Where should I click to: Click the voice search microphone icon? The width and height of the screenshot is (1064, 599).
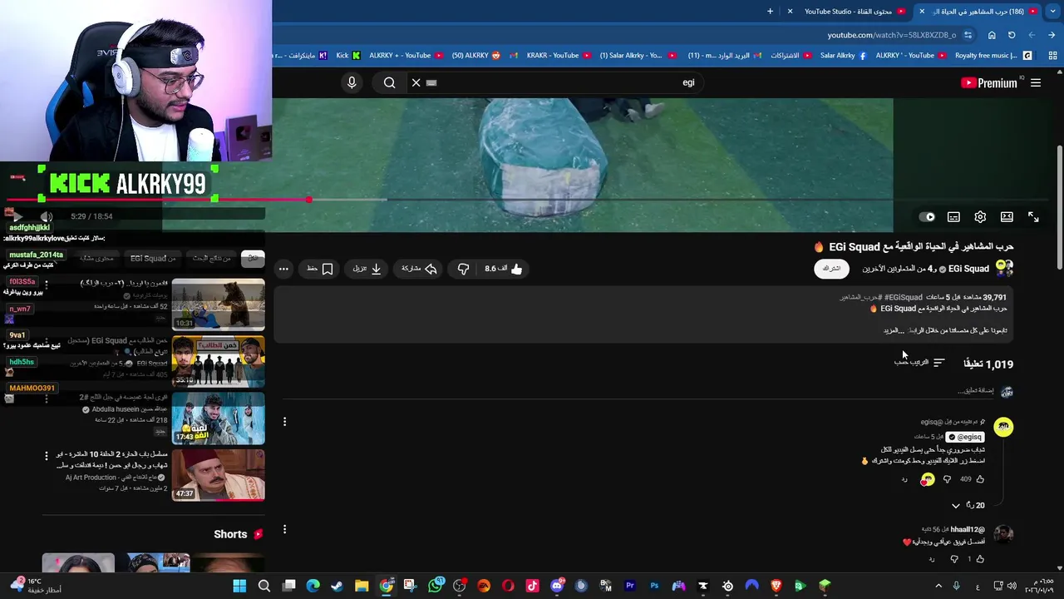(x=352, y=82)
